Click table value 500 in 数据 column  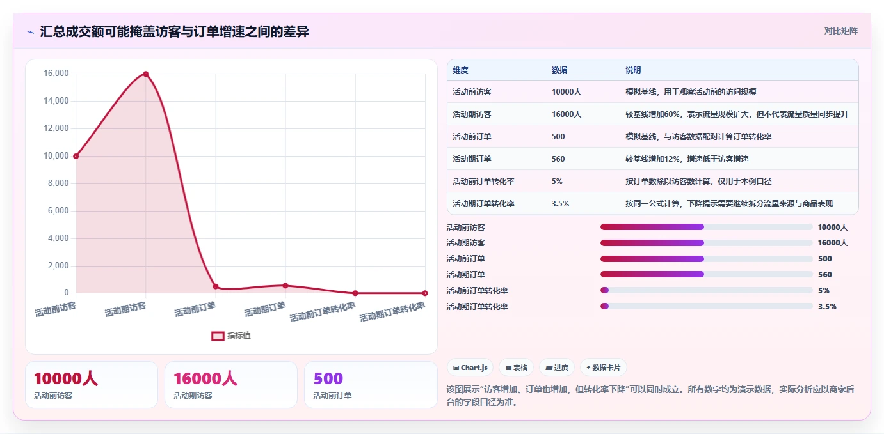(558, 137)
